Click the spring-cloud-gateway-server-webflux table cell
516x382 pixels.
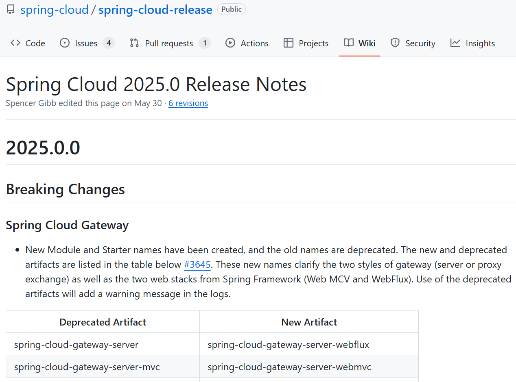[288, 345]
